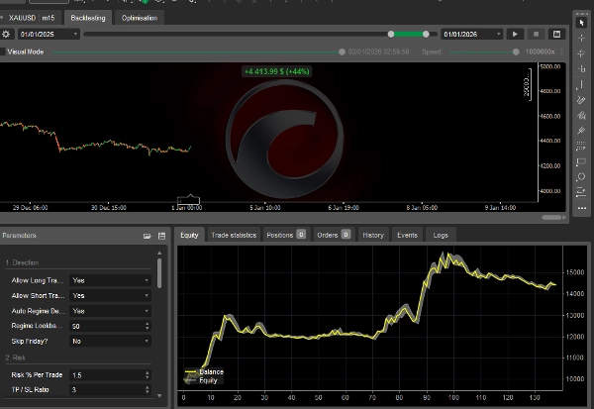The image size is (594, 409).
Task: Click the date range end slider handle
Action: (426, 34)
